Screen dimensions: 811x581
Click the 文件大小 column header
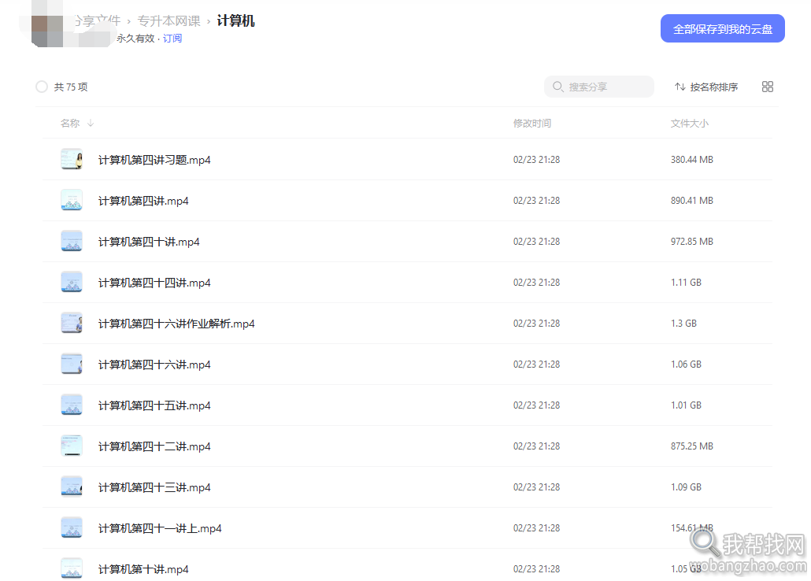690,123
